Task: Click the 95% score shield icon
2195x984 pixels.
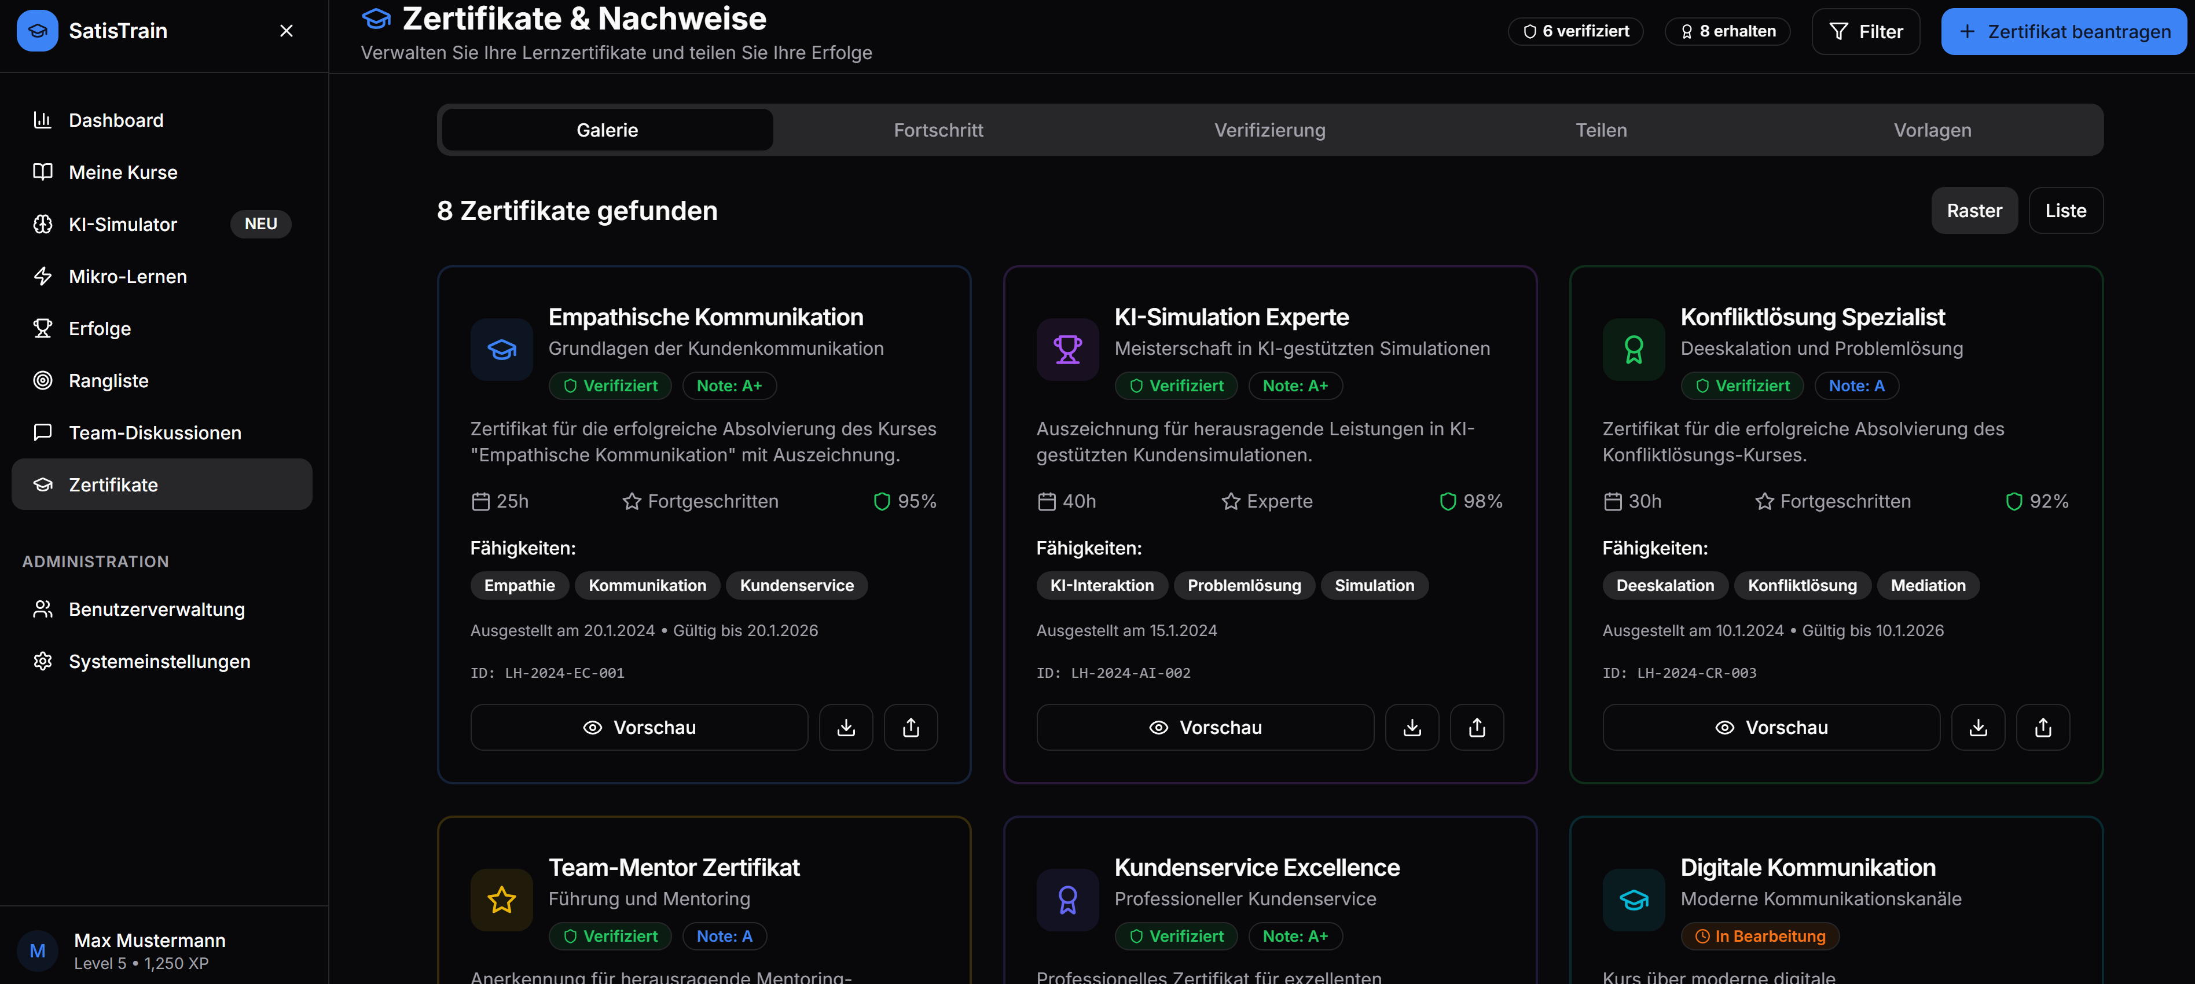Action: click(882, 502)
